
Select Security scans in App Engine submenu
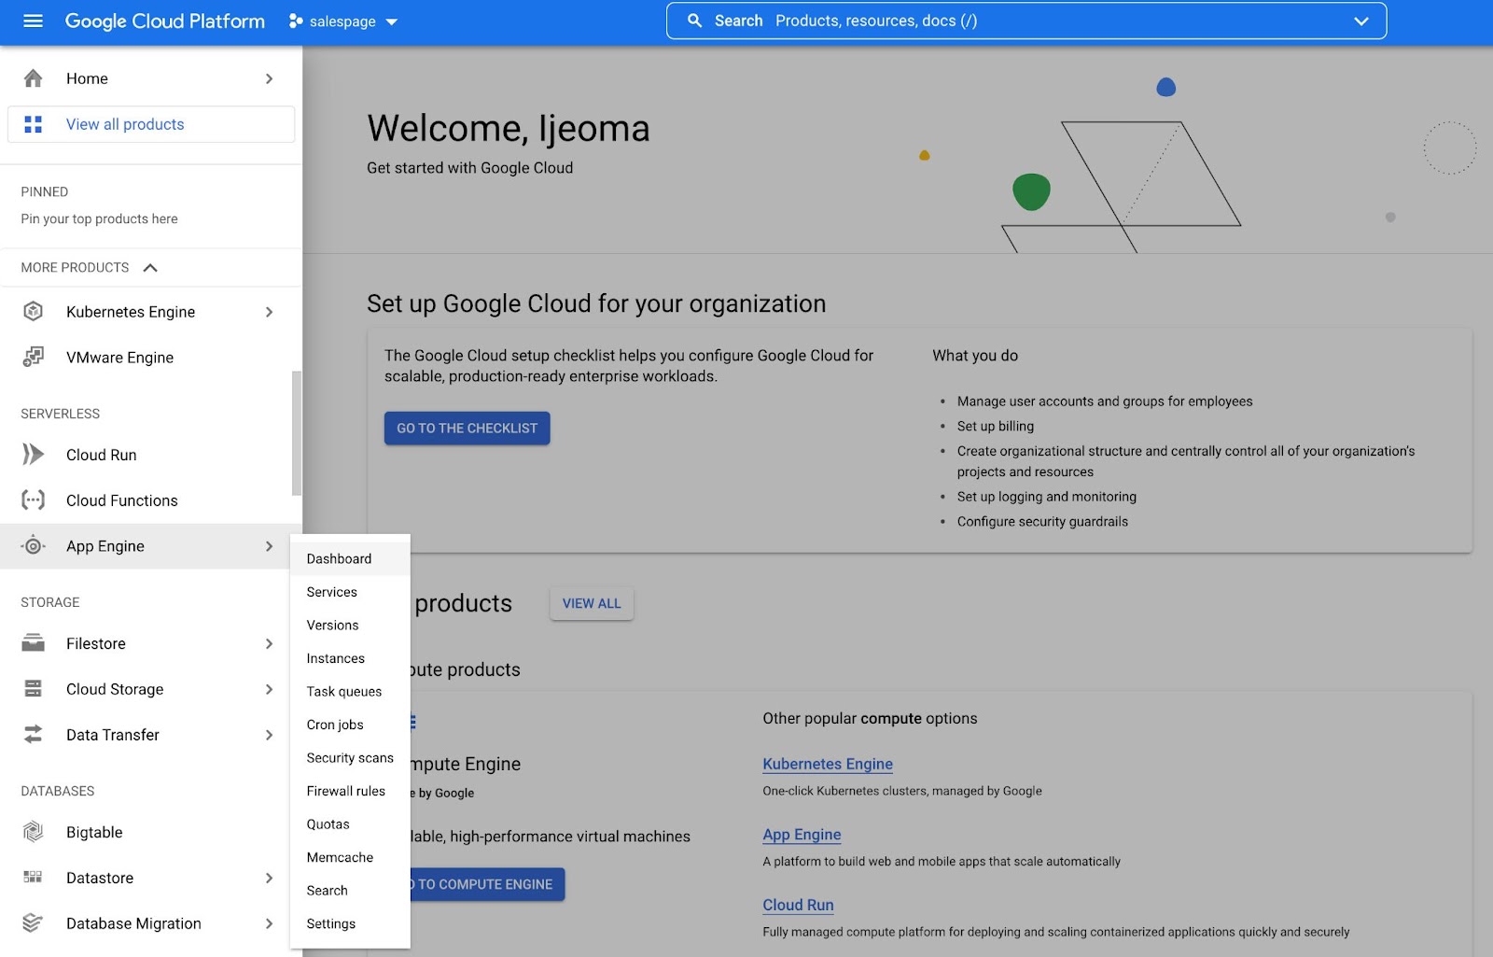350,757
